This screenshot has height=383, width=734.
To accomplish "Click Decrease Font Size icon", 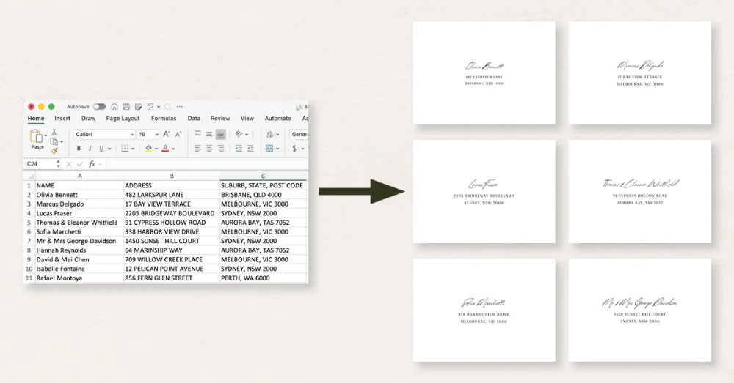I will [178, 134].
